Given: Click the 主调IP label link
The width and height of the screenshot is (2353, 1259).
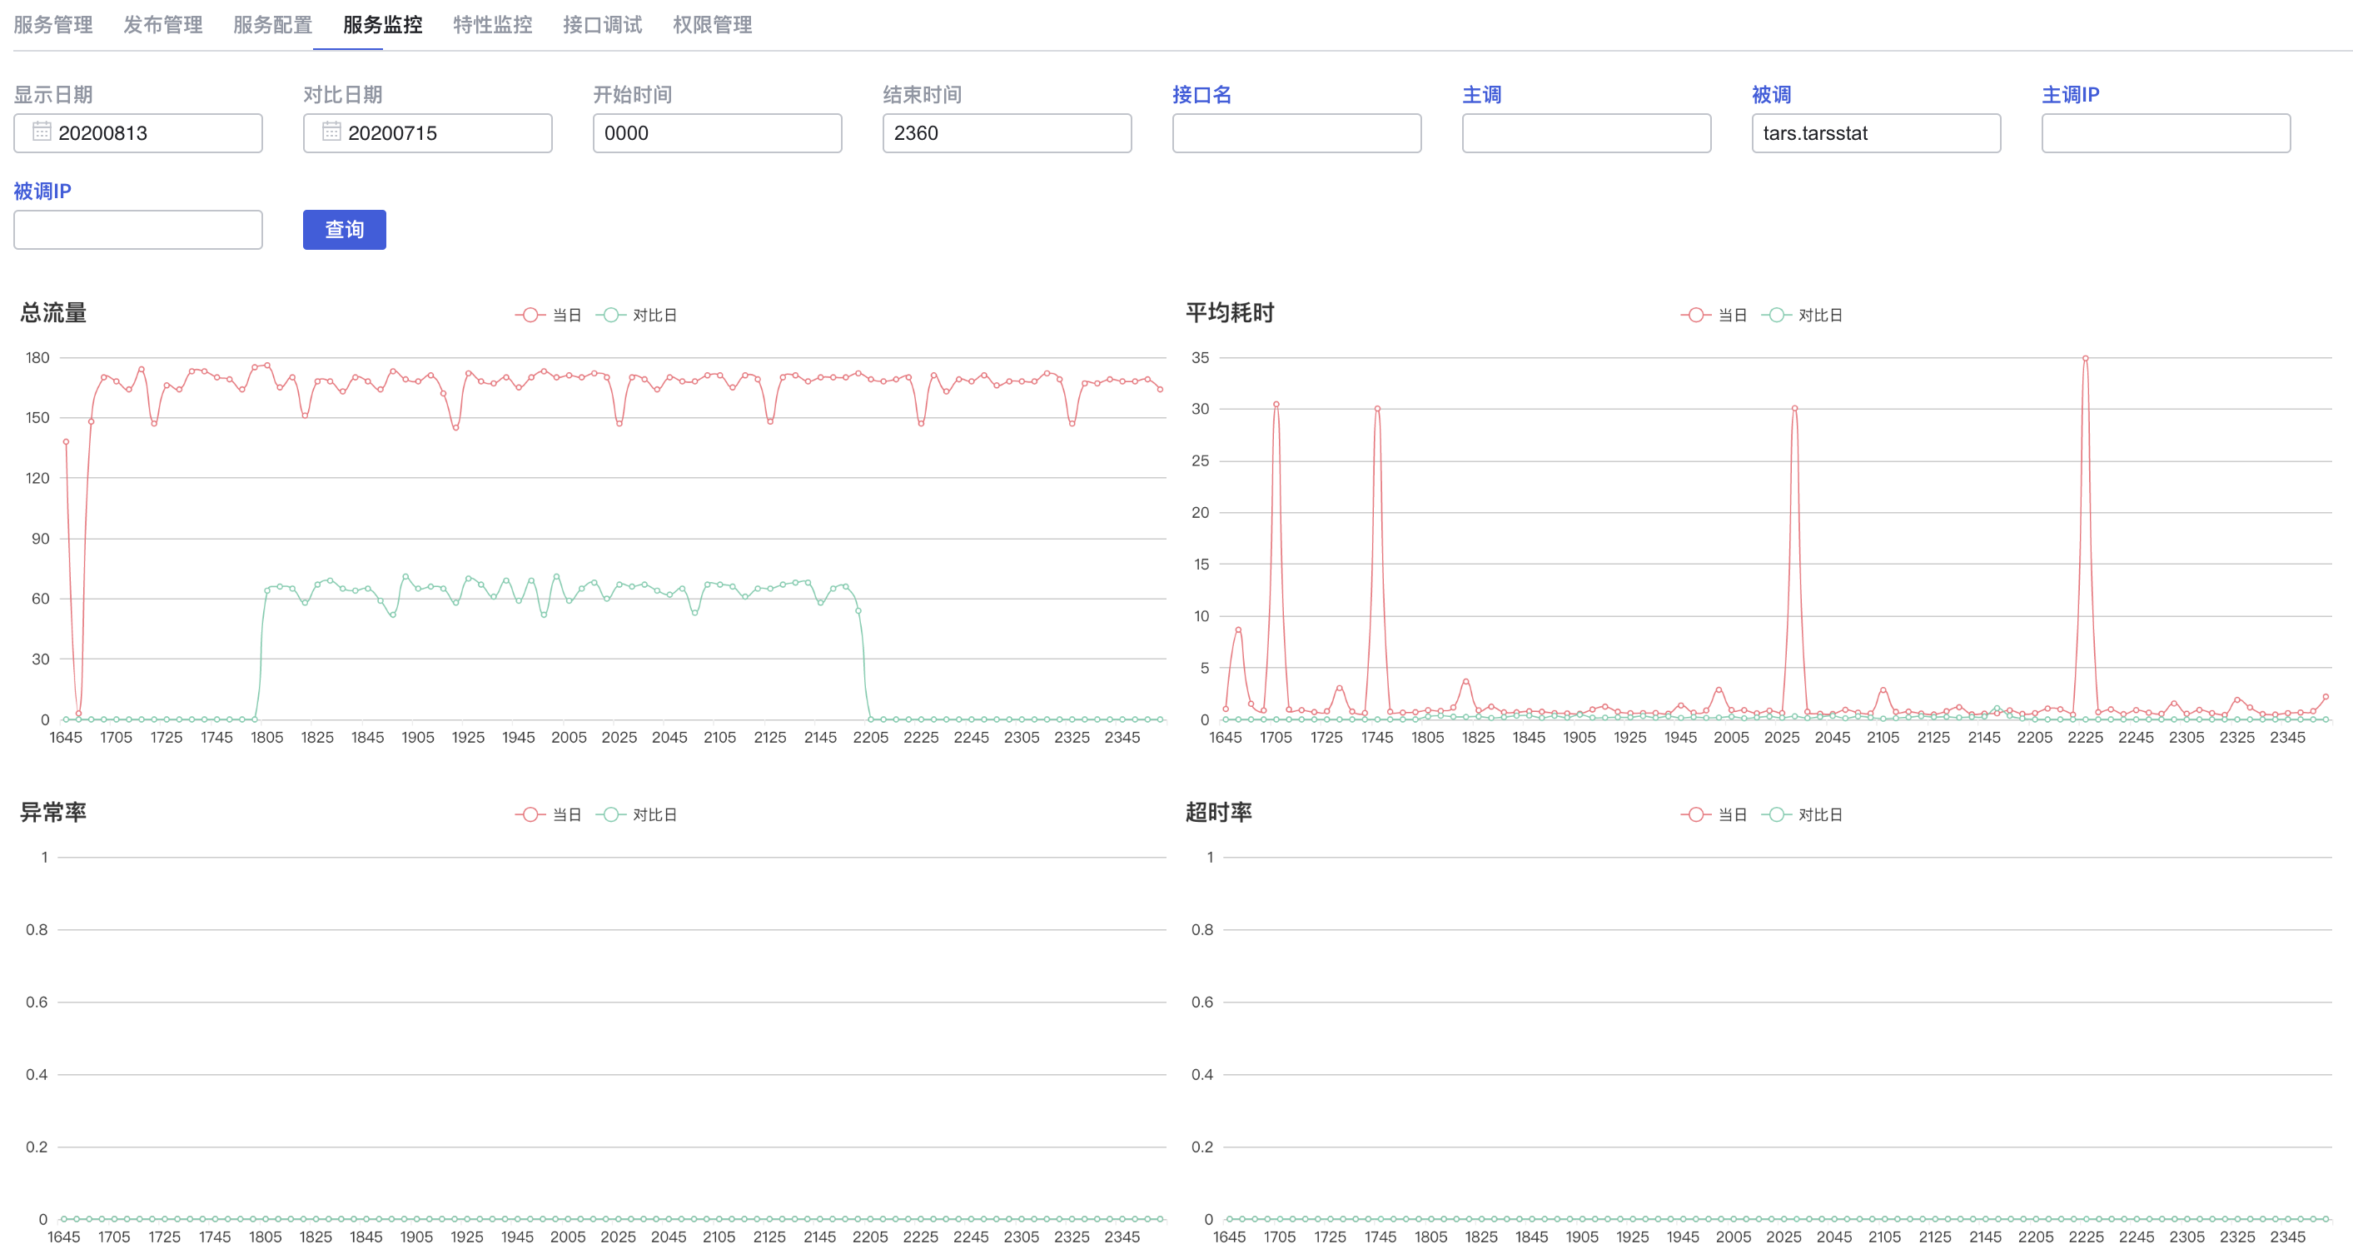Looking at the screenshot, I should [2070, 95].
